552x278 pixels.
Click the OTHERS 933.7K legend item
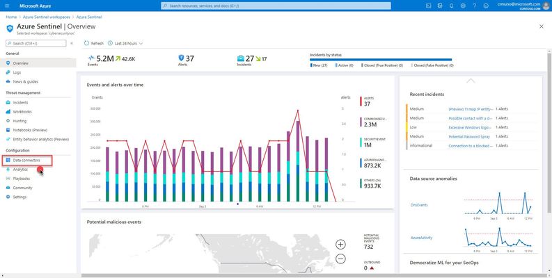tap(371, 183)
